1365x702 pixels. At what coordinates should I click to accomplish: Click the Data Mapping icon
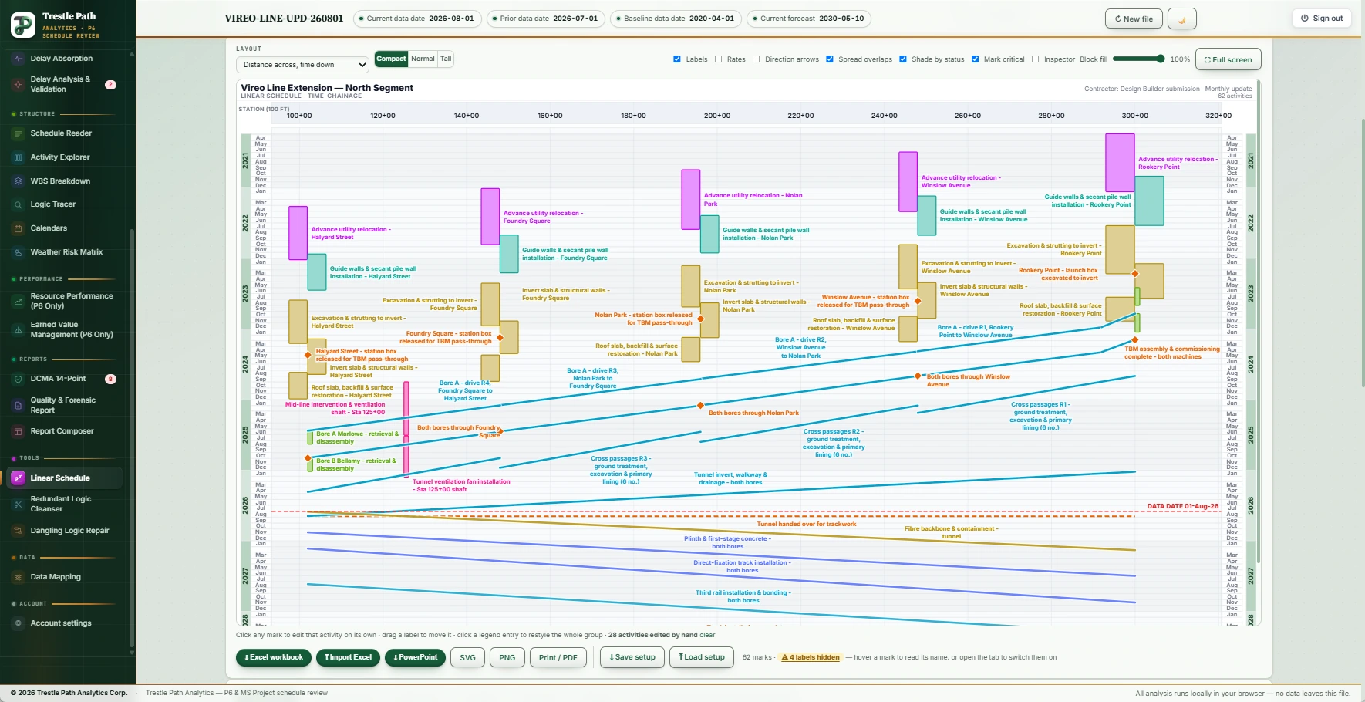pos(18,577)
